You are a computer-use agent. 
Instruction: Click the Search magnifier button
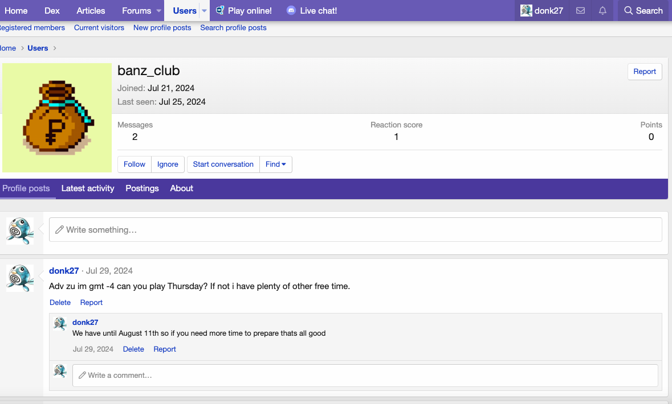(x=644, y=11)
